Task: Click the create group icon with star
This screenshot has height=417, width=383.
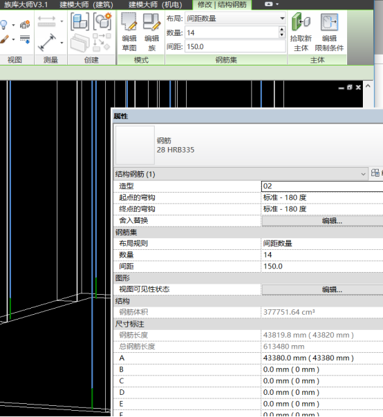Action: pyautogui.click(x=102, y=22)
